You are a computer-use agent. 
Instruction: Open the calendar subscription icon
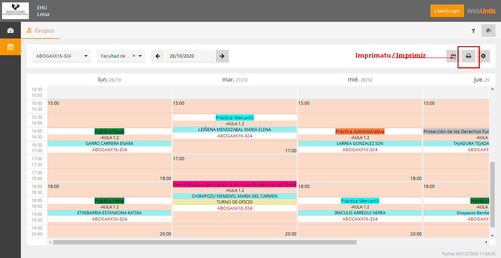point(453,56)
